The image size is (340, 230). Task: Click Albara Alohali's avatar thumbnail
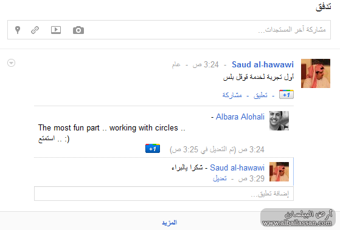[279, 121]
